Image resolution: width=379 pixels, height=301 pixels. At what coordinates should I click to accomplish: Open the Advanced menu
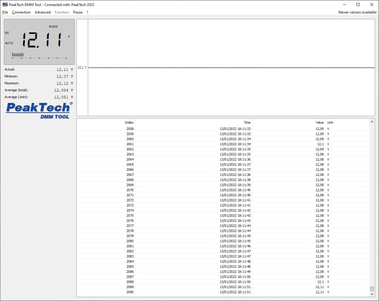(x=43, y=12)
